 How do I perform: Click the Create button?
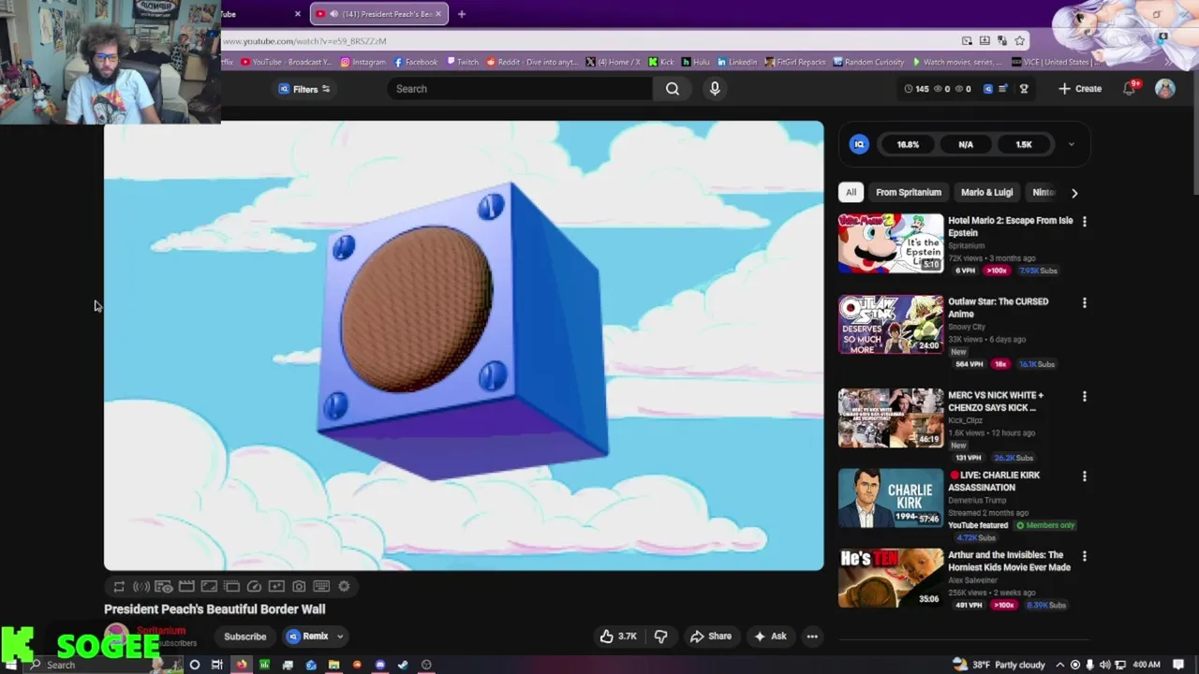[x=1080, y=89]
